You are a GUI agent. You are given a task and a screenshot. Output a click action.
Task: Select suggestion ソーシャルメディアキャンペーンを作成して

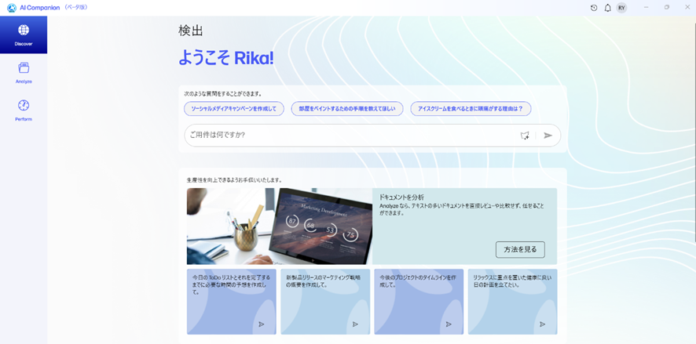pyautogui.click(x=234, y=108)
